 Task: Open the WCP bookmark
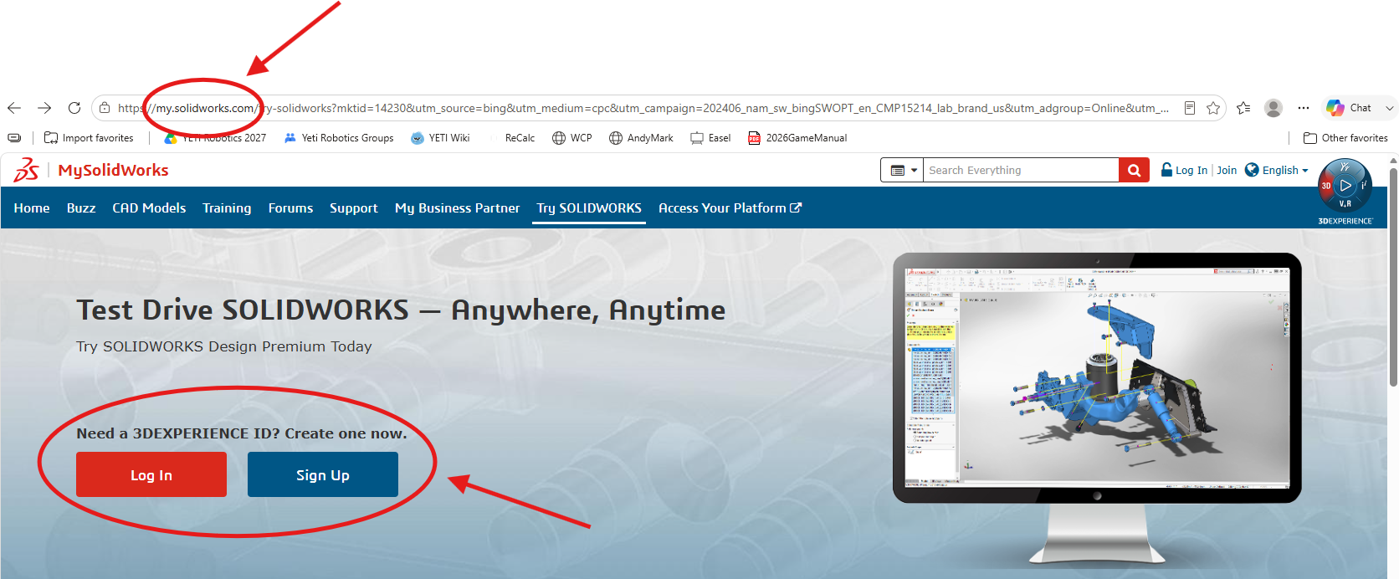tap(572, 138)
